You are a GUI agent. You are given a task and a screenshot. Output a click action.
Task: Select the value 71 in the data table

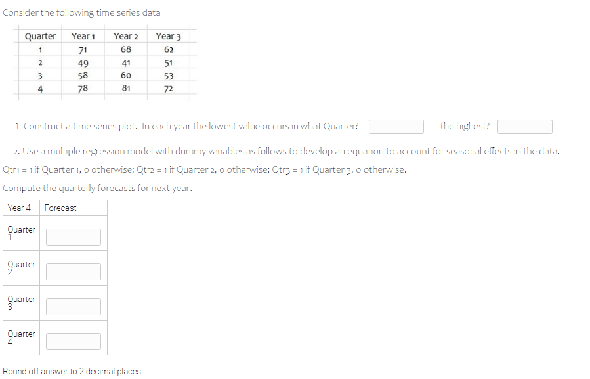[x=83, y=49]
